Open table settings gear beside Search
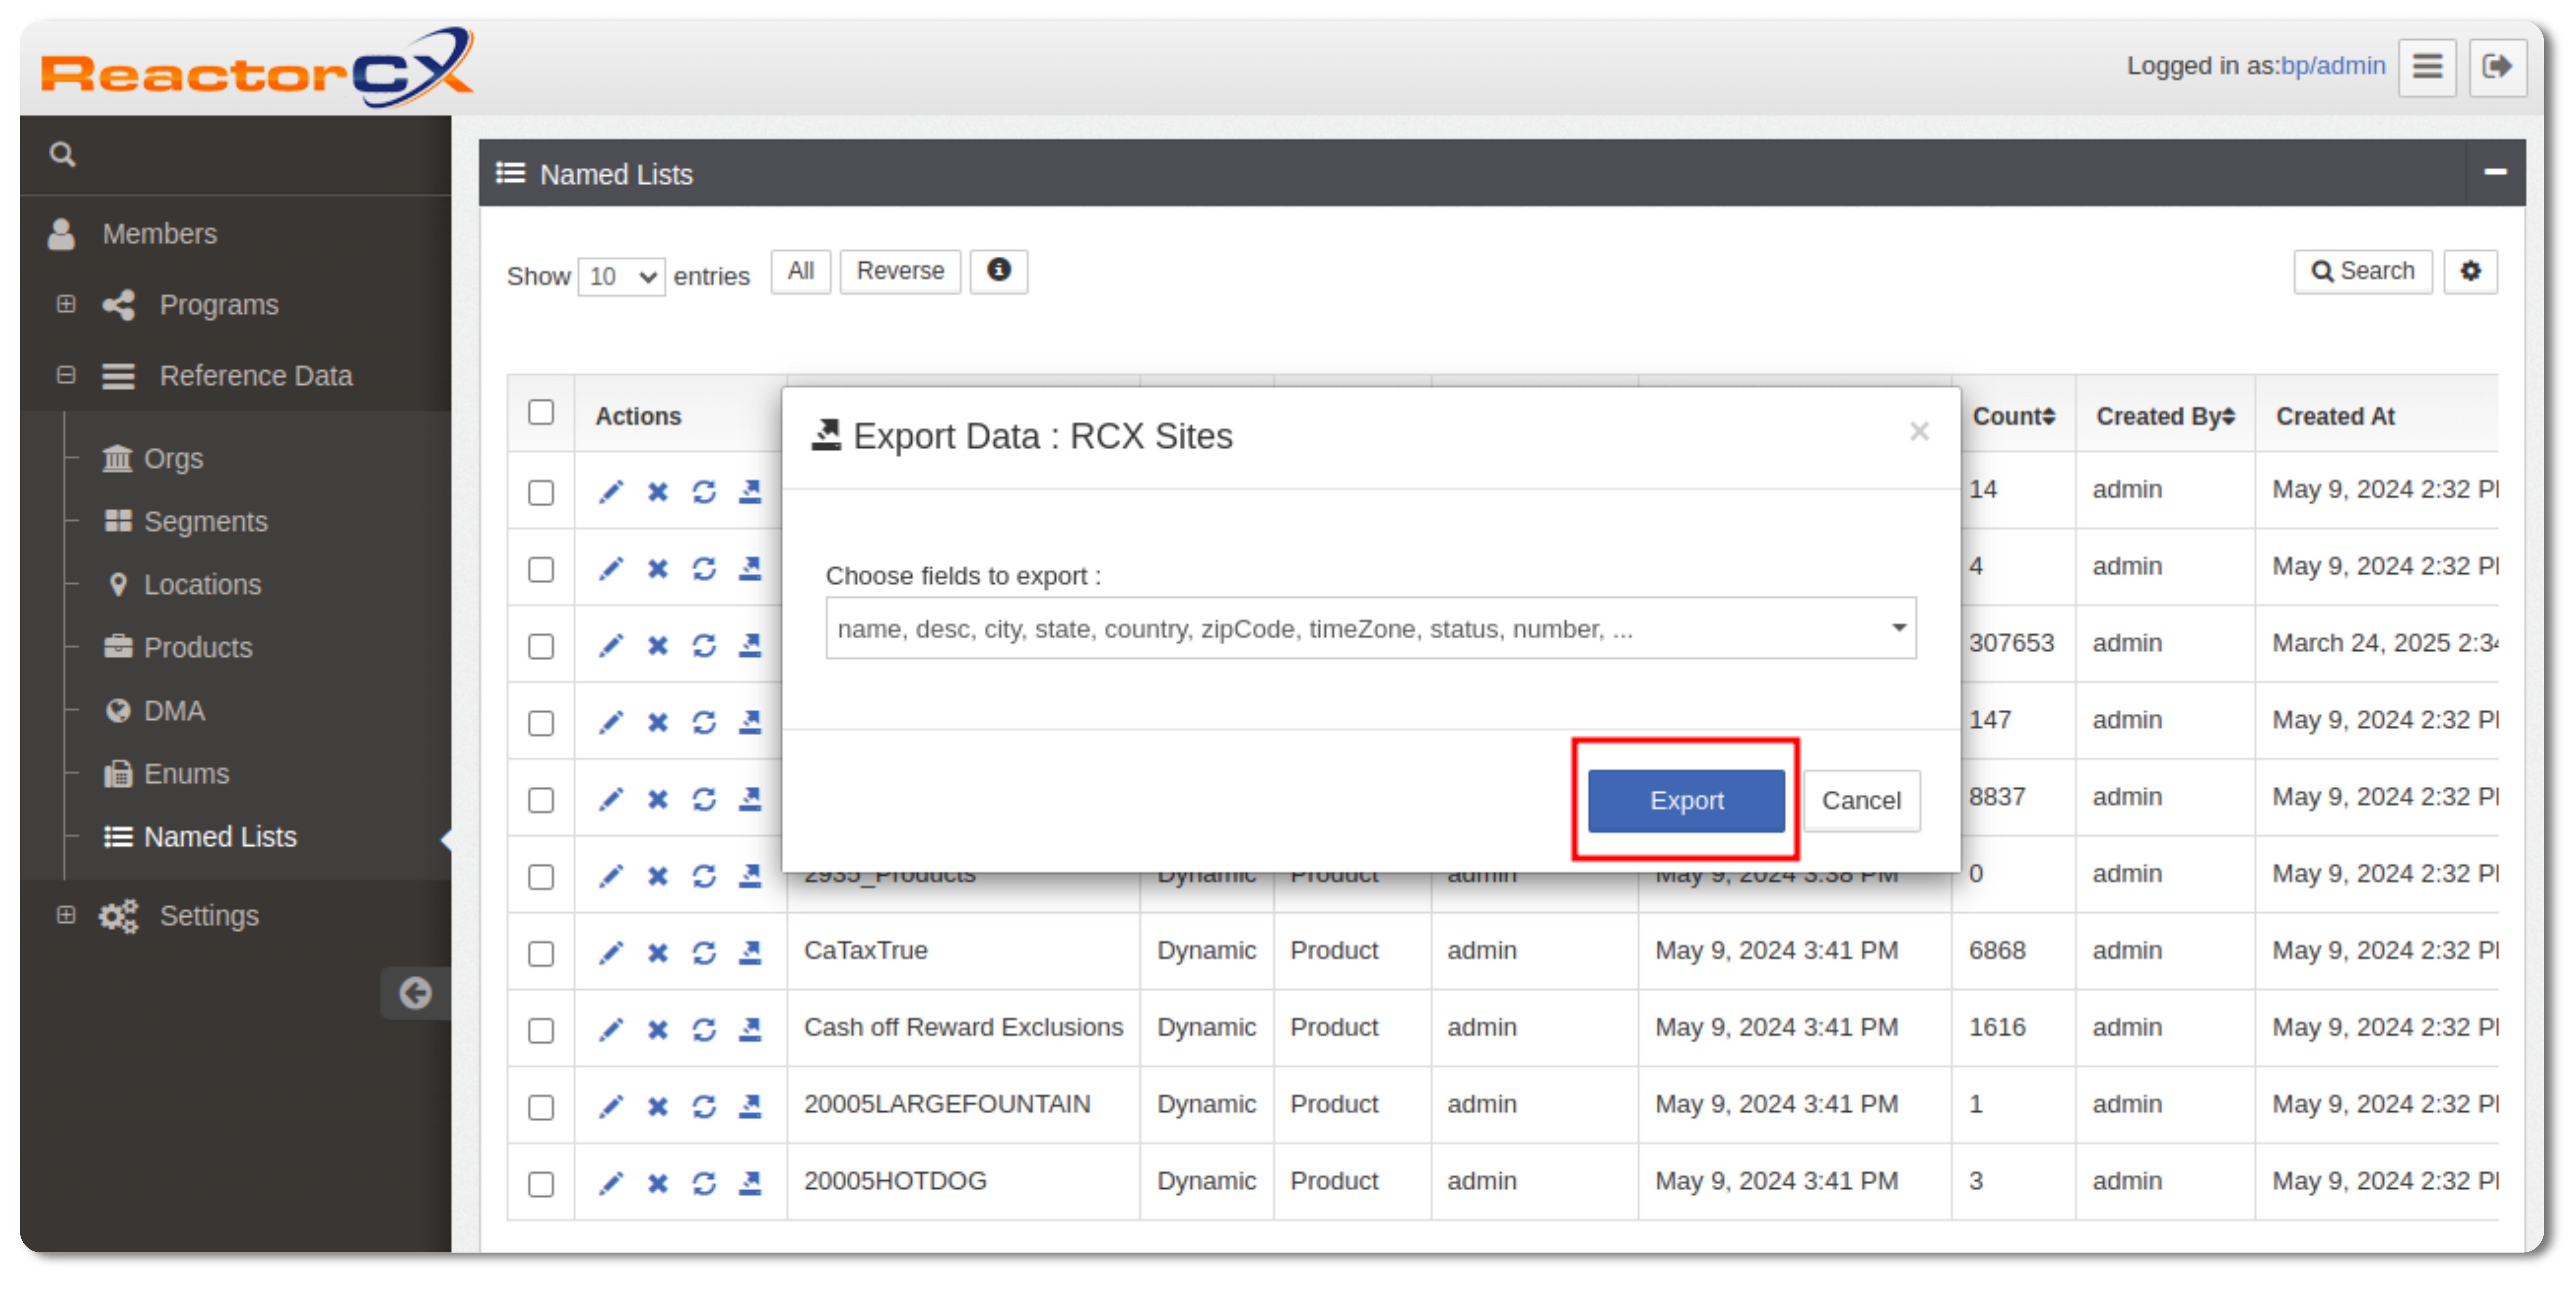2576x1297 pixels. click(2470, 272)
